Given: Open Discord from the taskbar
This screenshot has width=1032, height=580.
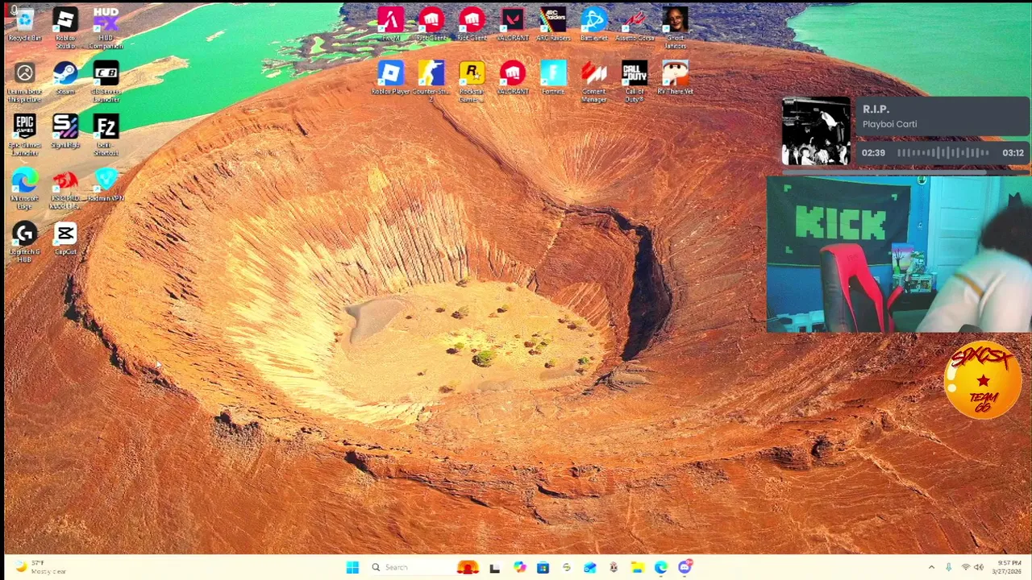Looking at the screenshot, I should [x=685, y=567].
